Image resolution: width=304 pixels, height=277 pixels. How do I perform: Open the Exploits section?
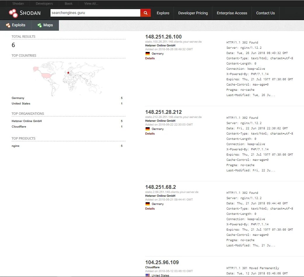click(16, 25)
